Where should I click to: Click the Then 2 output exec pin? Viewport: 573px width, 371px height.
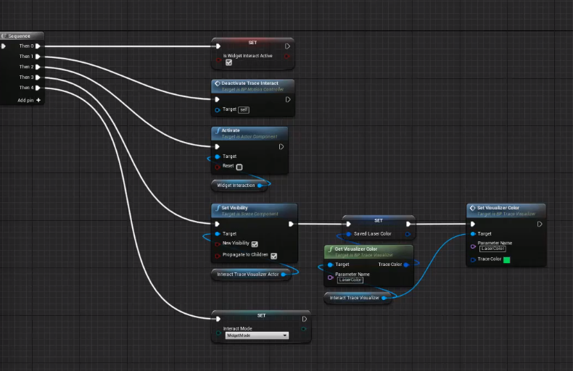click(38, 67)
